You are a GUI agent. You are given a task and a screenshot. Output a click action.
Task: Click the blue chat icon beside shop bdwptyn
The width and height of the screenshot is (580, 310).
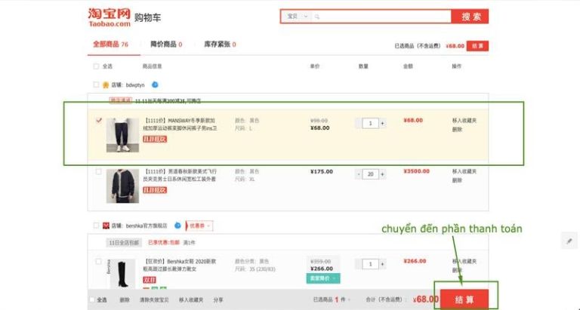click(x=155, y=84)
